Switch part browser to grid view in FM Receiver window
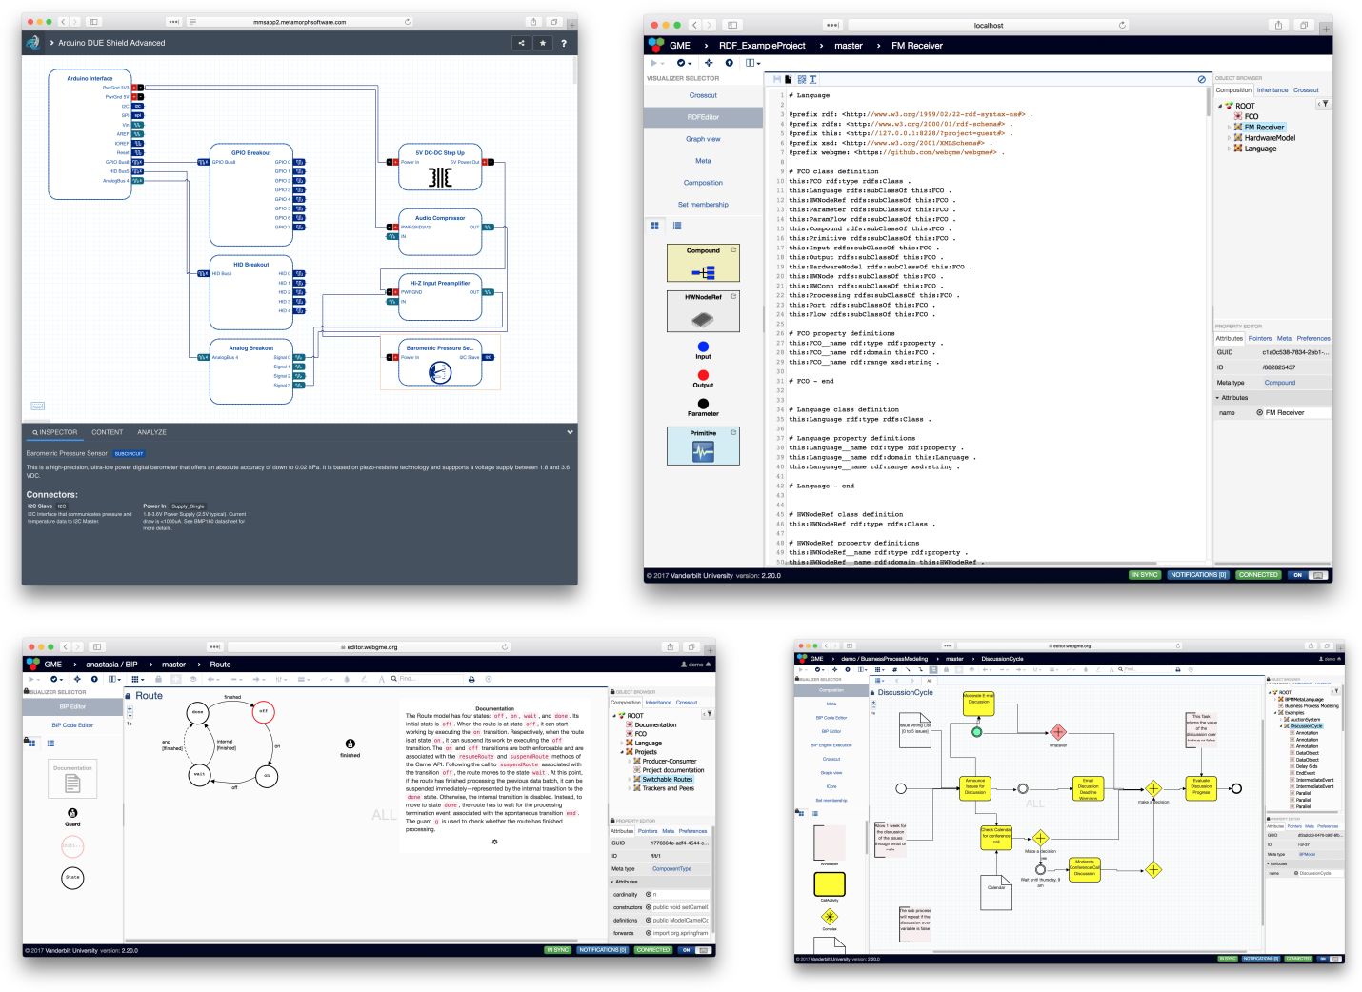The image size is (1362, 992). 654,226
